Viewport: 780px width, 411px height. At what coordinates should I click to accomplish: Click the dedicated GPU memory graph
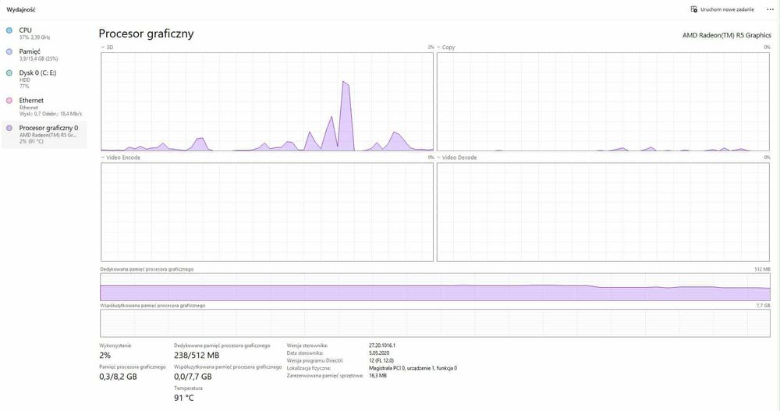point(435,287)
